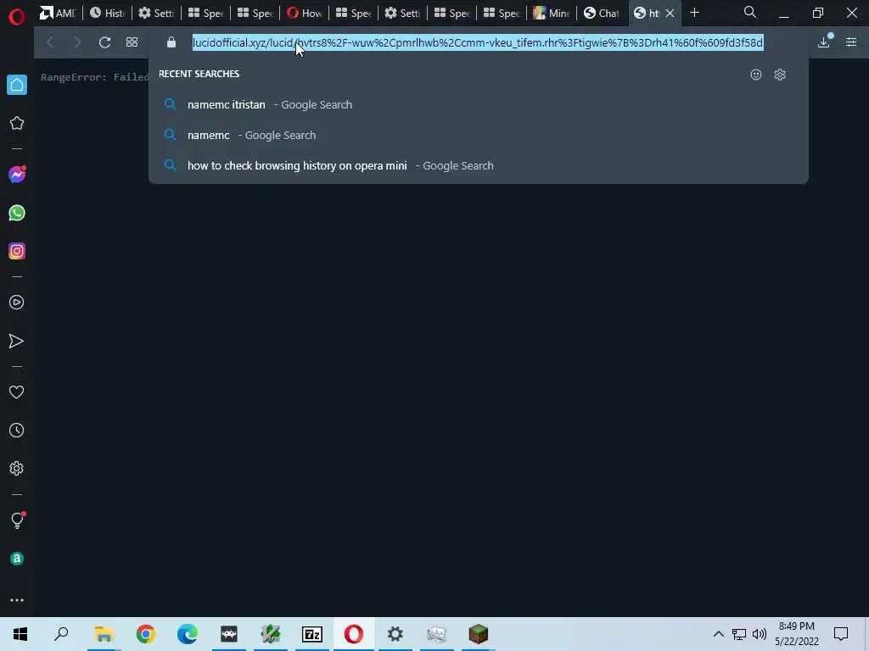Open Settings gear in sidebar
This screenshot has width=869, height=651.
pyautogui.click(x=17, y=468)
